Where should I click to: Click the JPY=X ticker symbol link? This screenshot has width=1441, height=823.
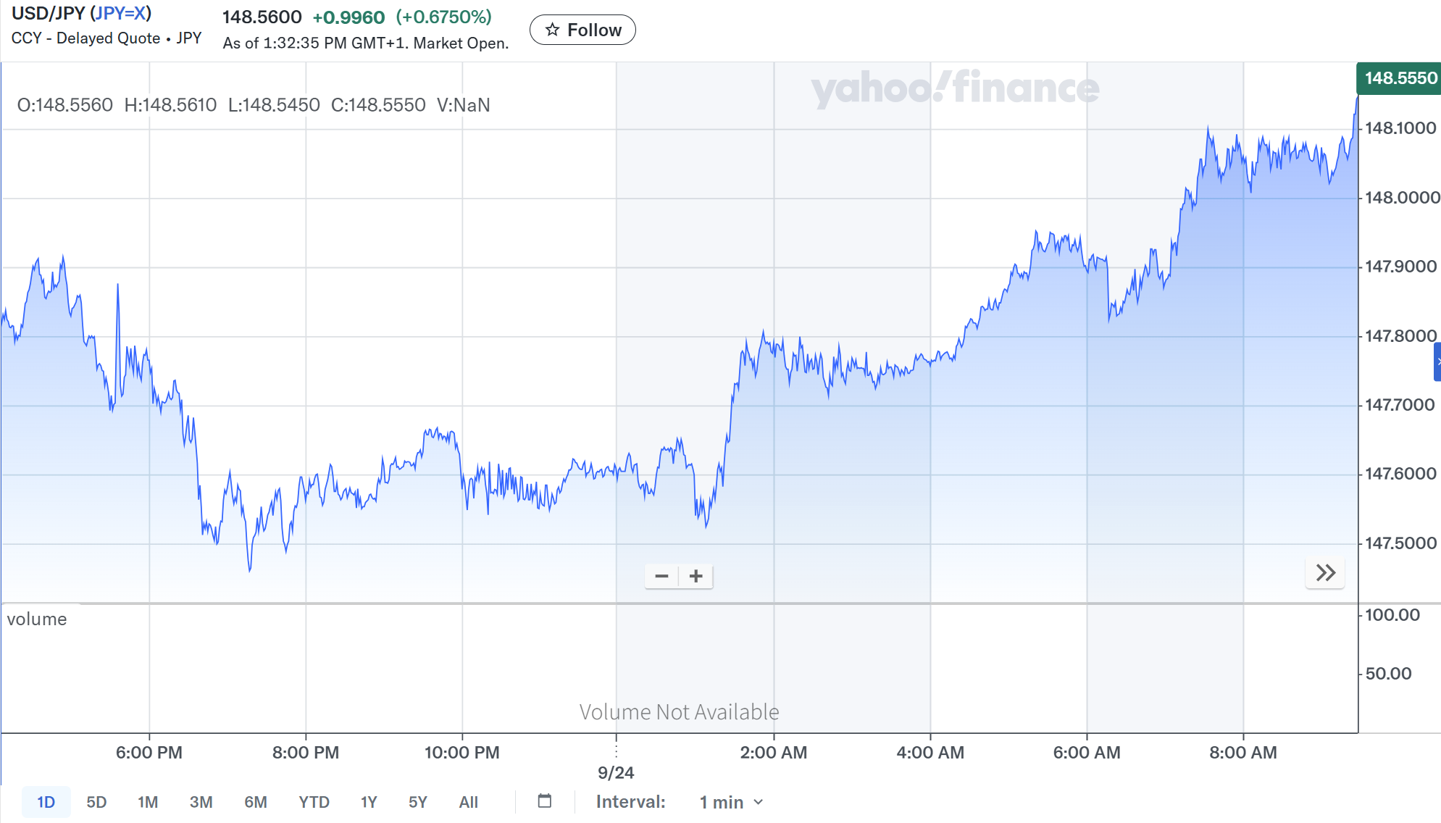click(x=120, y=13)
